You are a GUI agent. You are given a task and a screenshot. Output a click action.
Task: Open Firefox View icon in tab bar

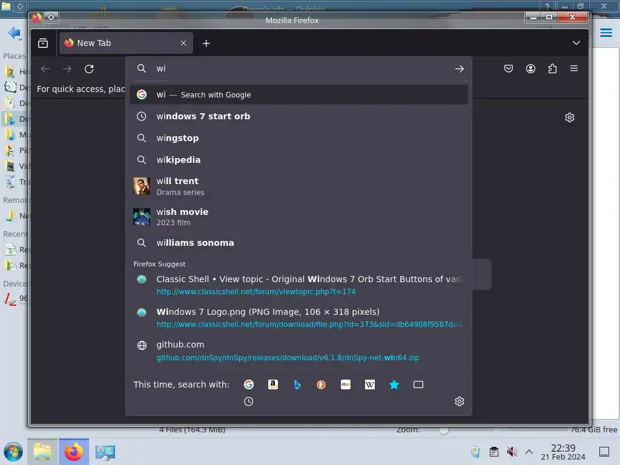pos(43,43)
